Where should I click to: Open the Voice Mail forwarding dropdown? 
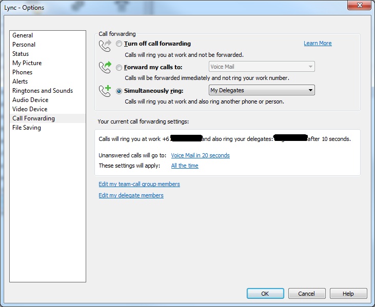262,67
